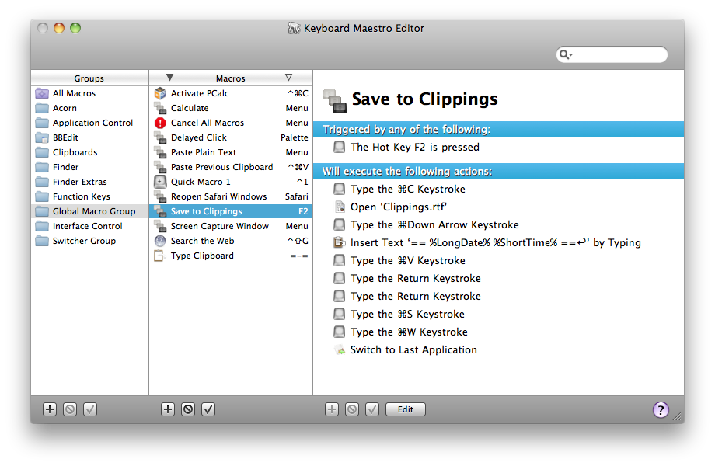Viewport: 715px width, 466px height.
Task: Toggle the enable group checkmark button
Action: 90,409
